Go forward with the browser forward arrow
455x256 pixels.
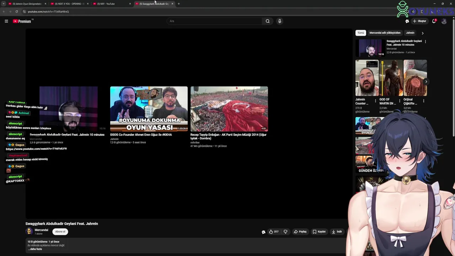click(10, 12)
